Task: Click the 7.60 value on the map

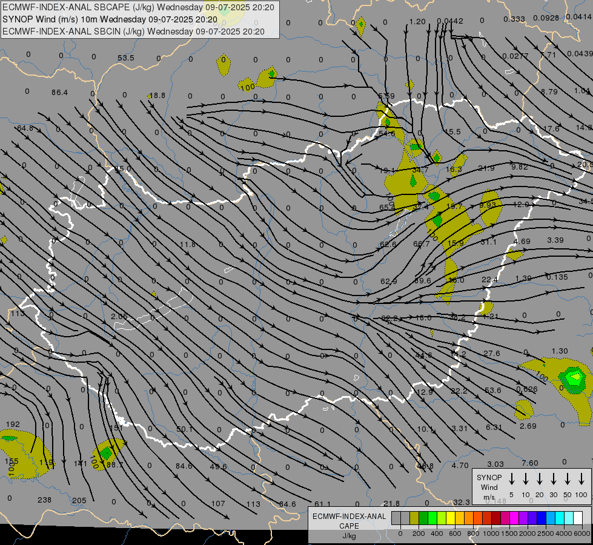Action: pos(530,463)
